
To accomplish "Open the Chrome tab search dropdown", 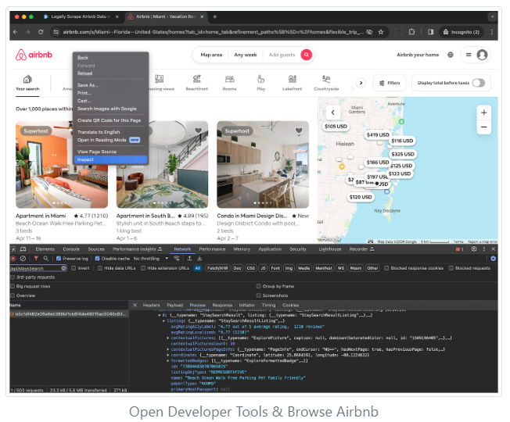I will (x=492, y=16).
